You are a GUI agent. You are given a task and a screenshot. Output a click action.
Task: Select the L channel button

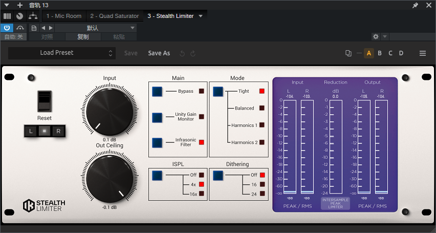pyautogui.click(x=31, y=131)
